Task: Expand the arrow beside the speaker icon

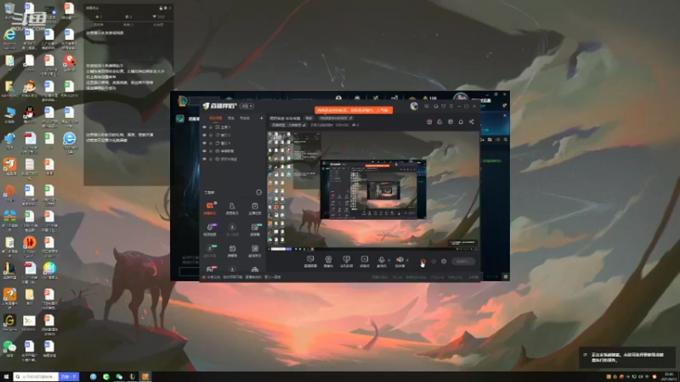Action: (407, 260)
